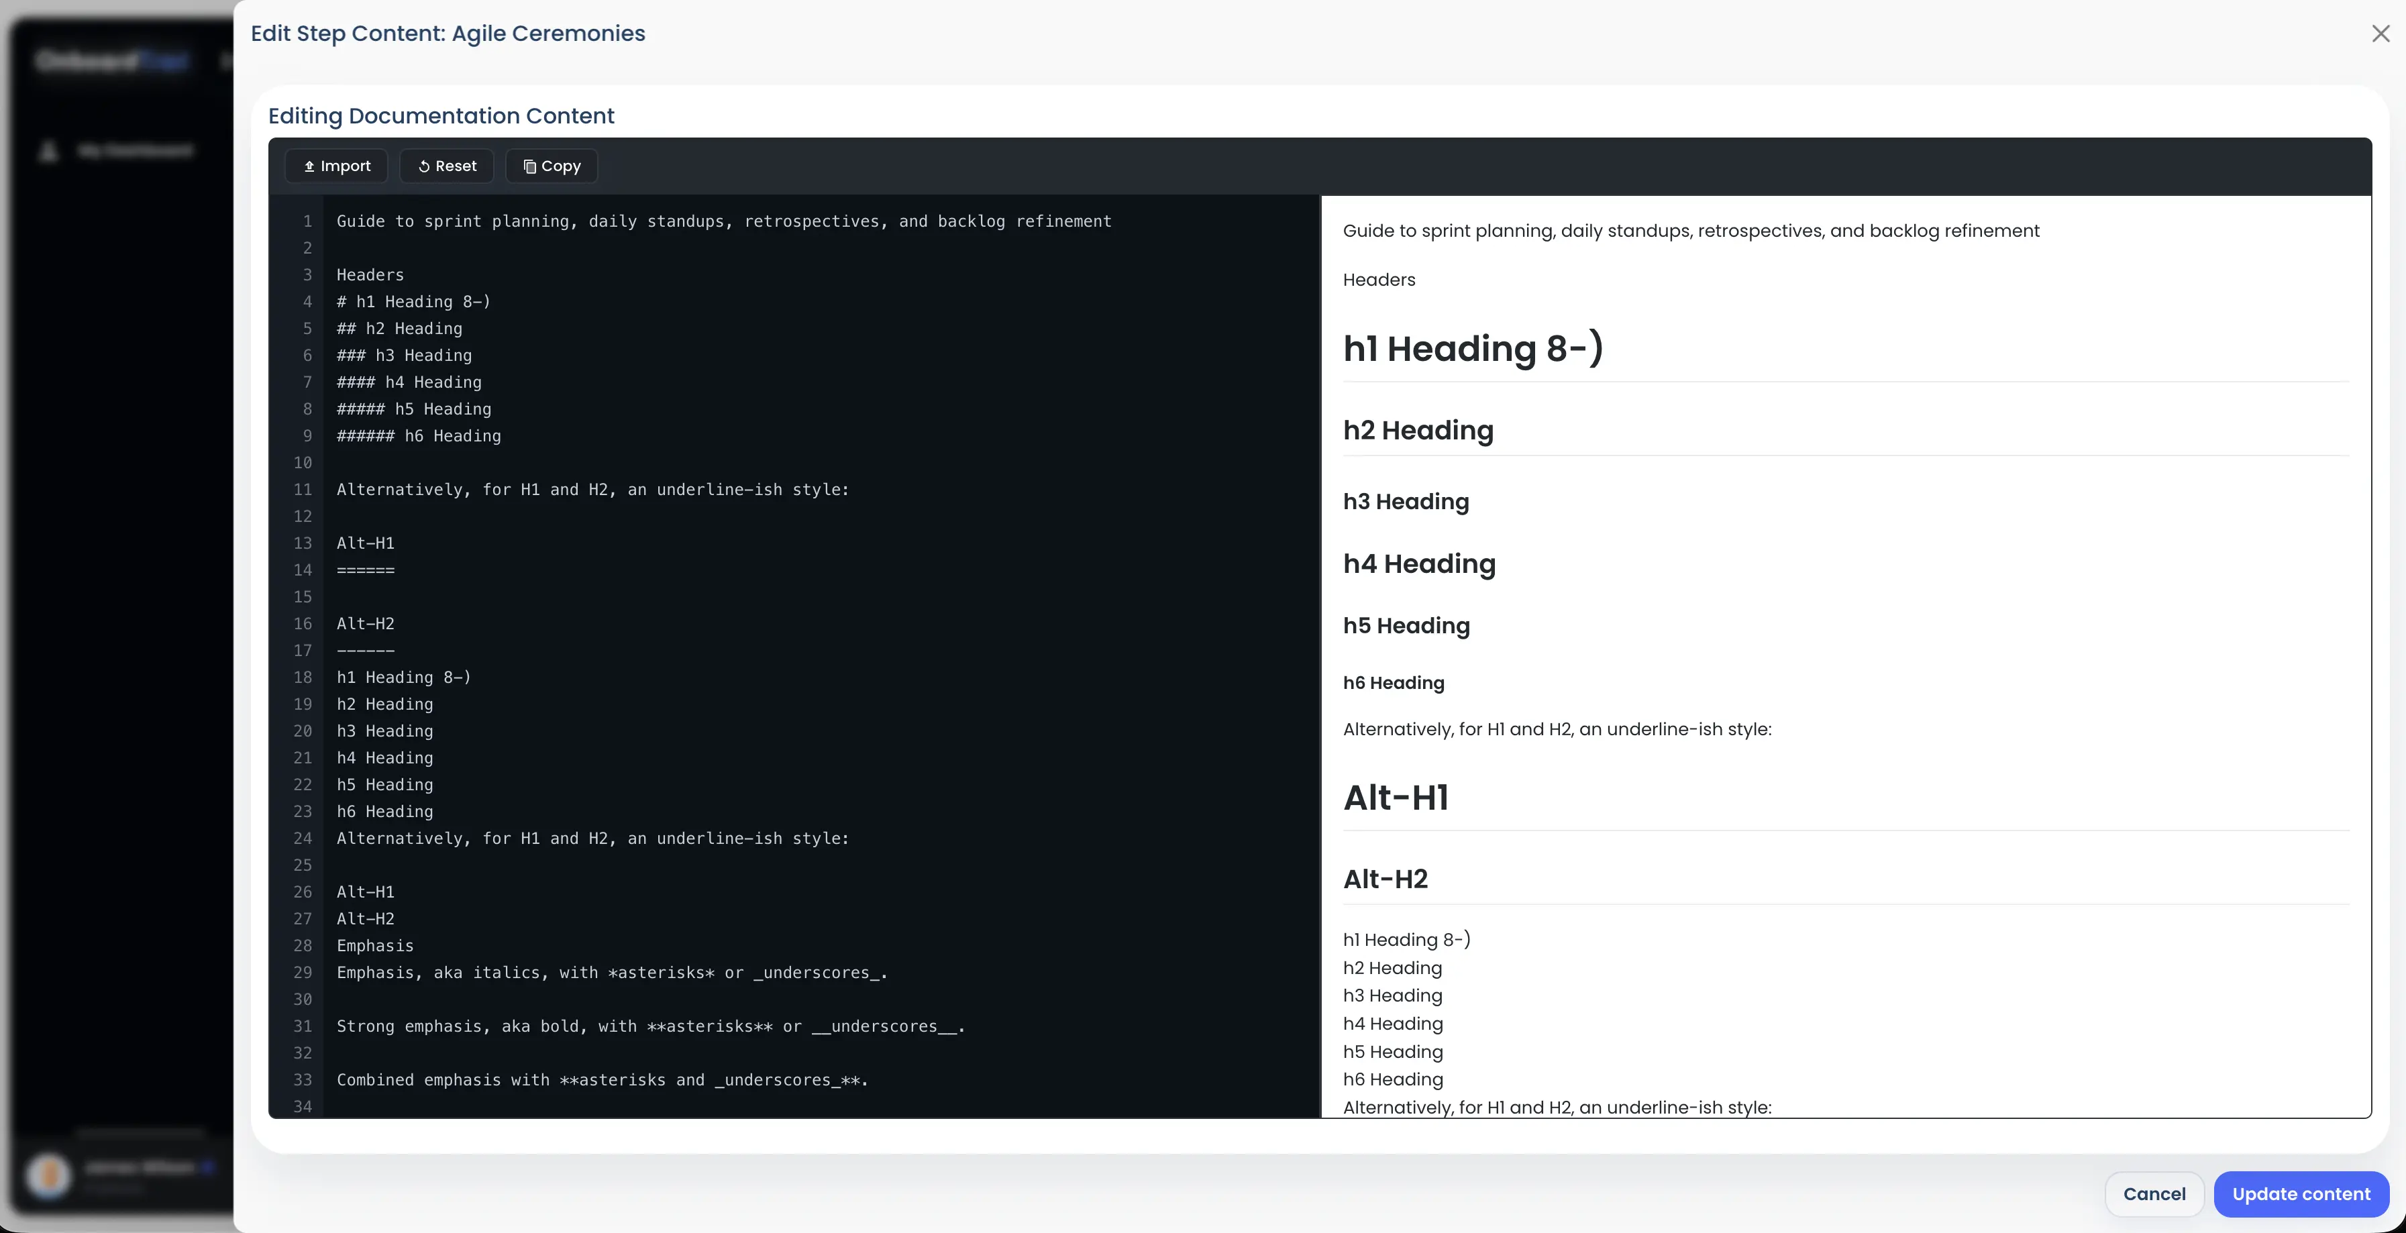This screenshot has height=1233, width=2406.
Task: Click the undo arrow icon on Reset
Action: [426, 165]
